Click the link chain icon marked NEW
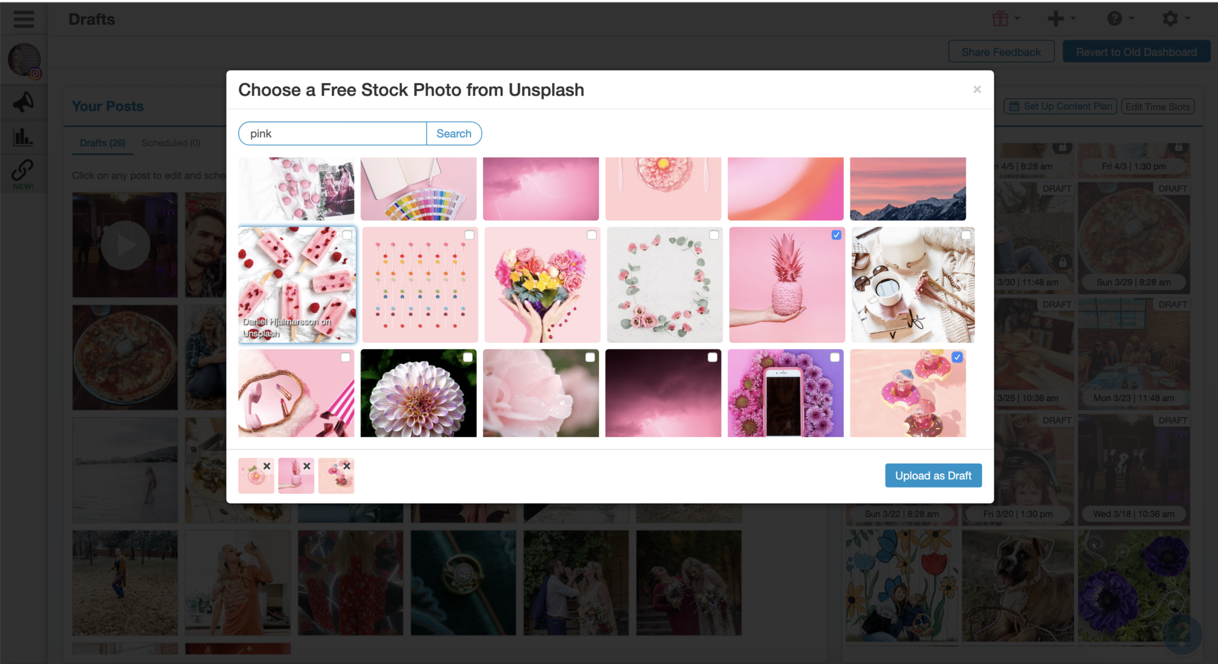 tap(23, 171)
